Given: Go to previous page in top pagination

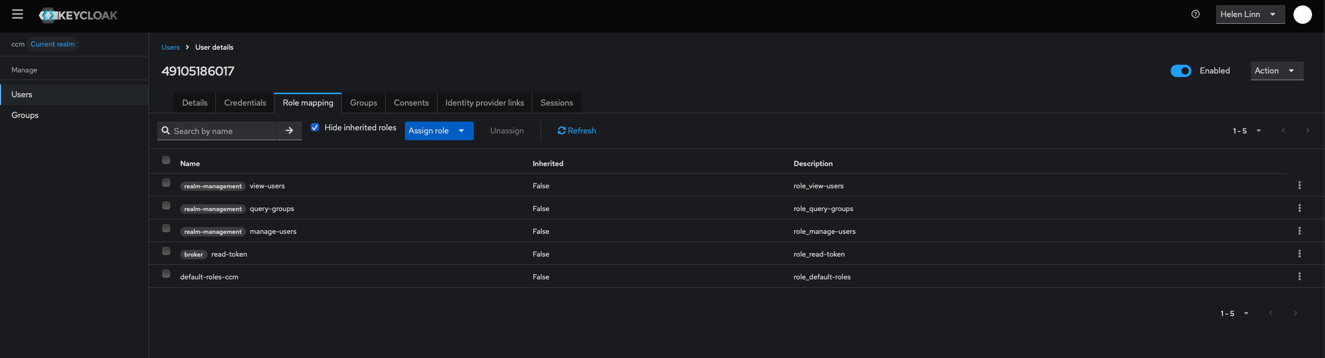Looking at the screenshot, I should coord(1283,130).
